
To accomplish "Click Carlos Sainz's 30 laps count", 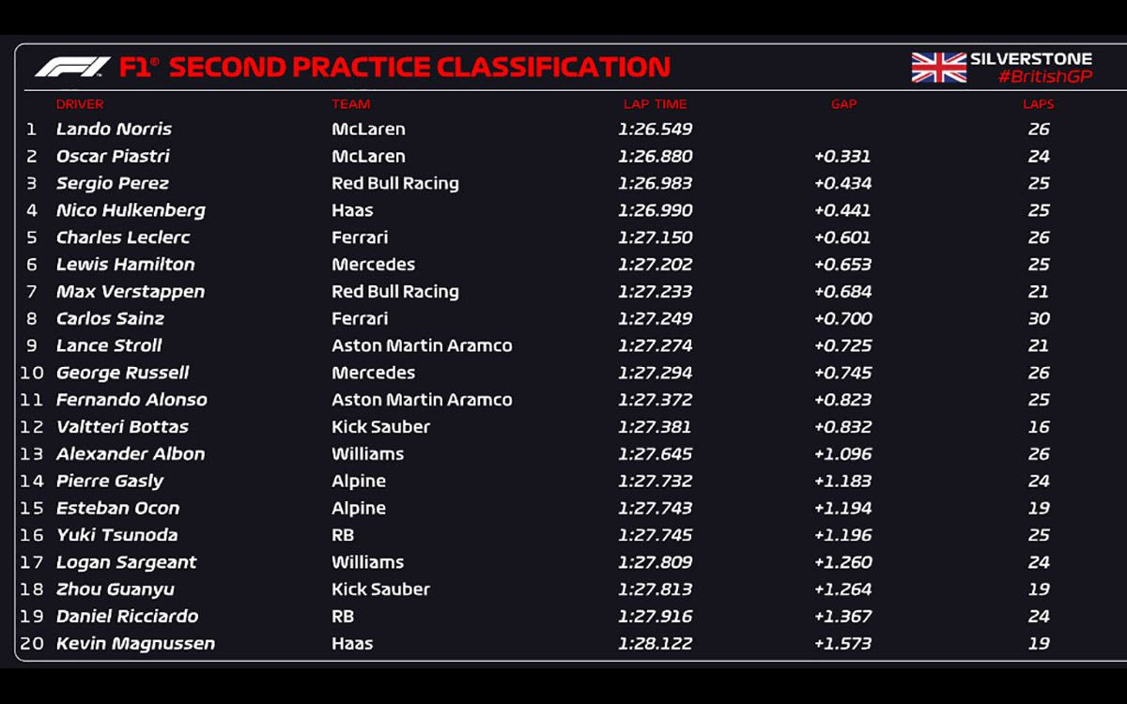I will [x=1038, y=319].
